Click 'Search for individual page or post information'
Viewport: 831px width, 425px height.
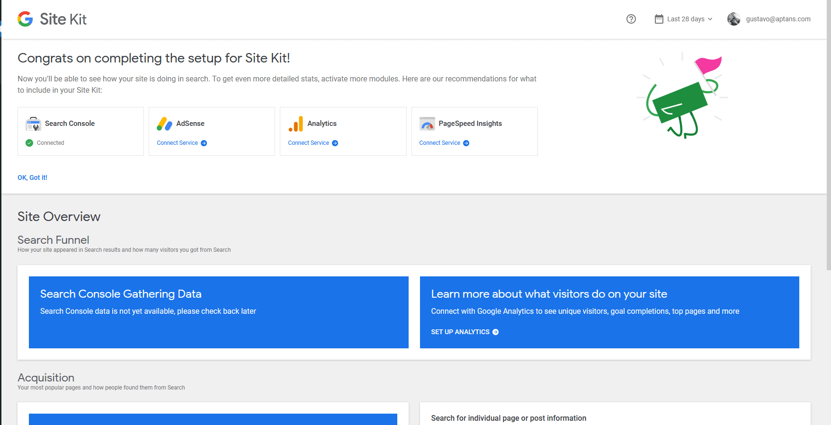click(509, 418)
